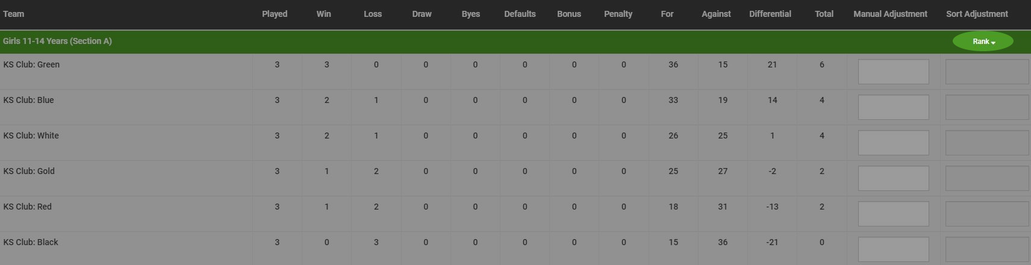
Task: Click Manual Adjustment field for KS Club: Black
Action: tap(893, 249)
